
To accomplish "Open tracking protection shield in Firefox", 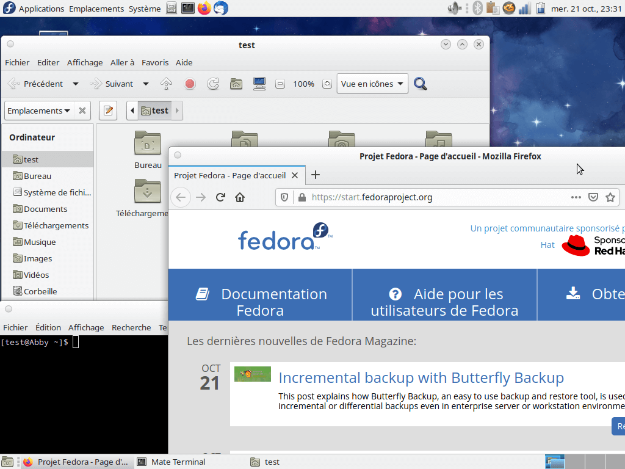I will [x=284, y=197].
